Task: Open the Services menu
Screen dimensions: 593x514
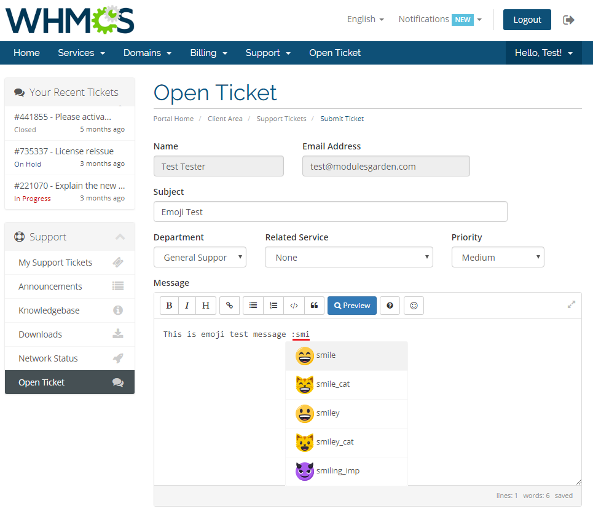Action: [x=81, y=53]
